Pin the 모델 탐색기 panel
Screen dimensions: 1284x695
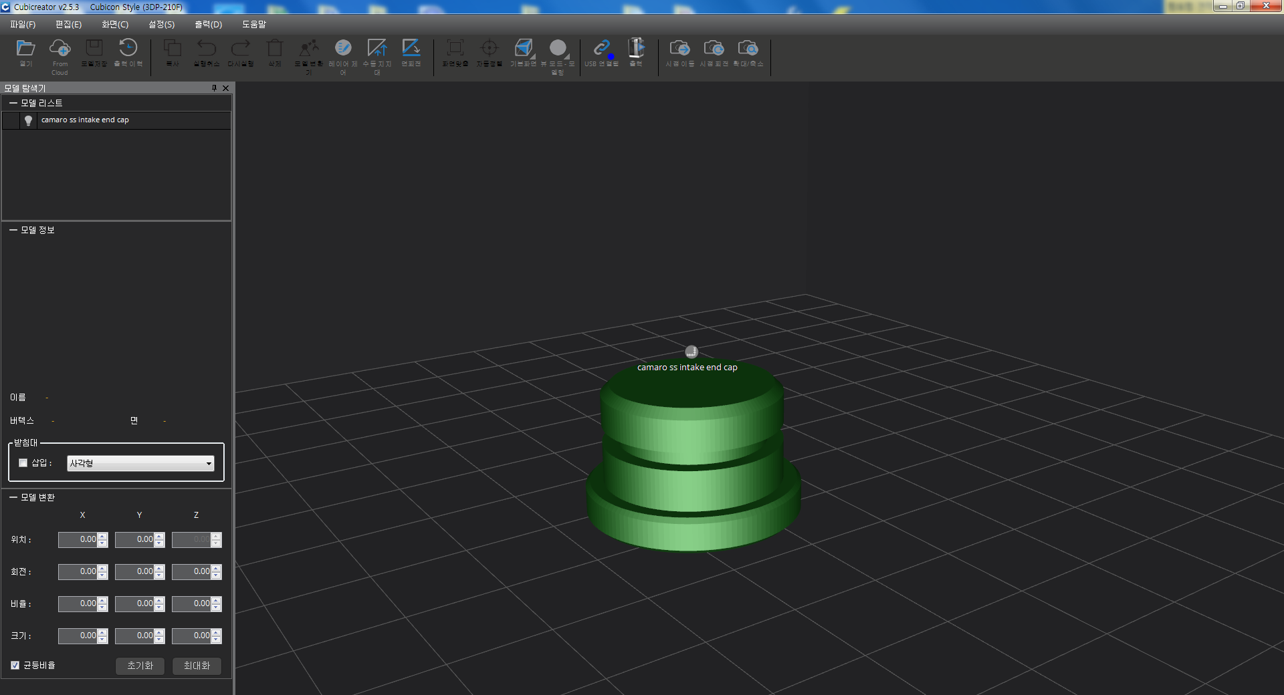[214, 88]
